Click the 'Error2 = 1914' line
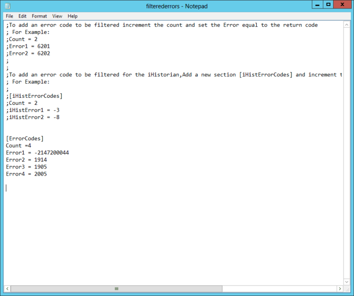The height and width of the screenshot is (296, 354). (26, 160)
